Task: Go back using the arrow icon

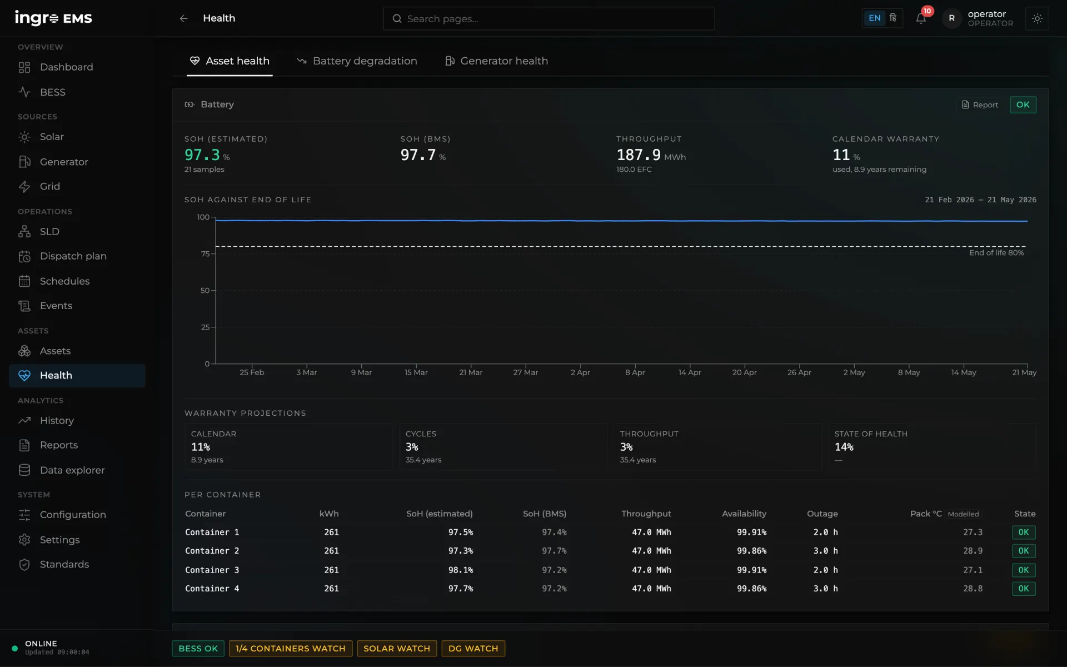Action: pyautogui.click(x=183, y=18)
